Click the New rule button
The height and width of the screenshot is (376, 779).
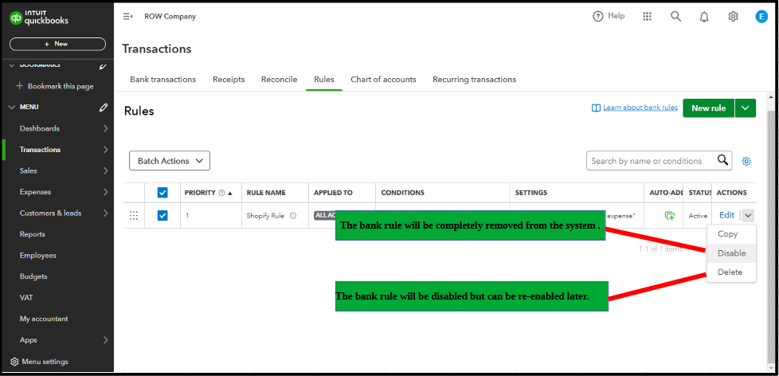tap(708, 108)
